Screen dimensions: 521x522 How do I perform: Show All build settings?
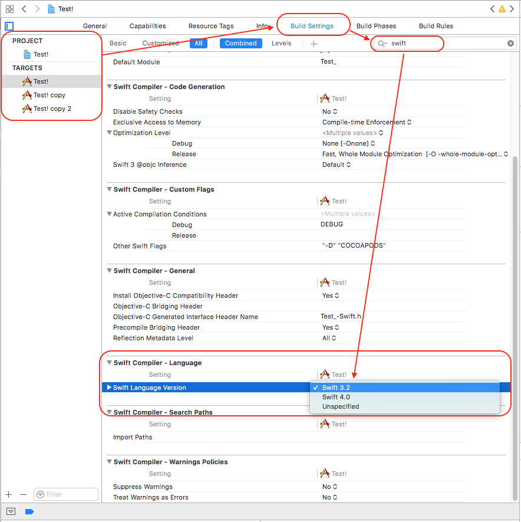pos(199,43)
